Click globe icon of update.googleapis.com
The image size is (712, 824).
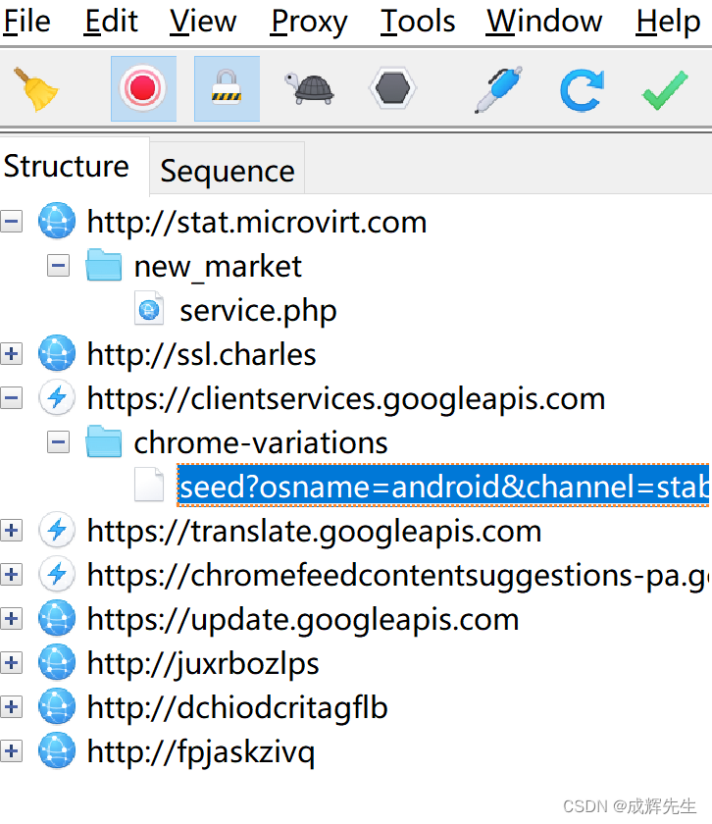point(57,618)
